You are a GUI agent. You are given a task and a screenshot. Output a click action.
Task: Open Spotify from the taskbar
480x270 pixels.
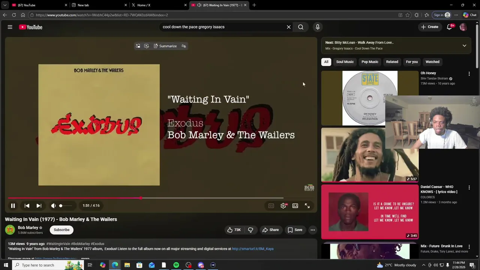(176, 265)
